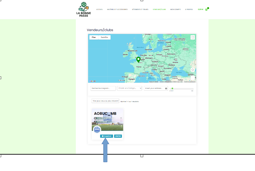The height and width of the screenshot is (171, 255).
Task: Click the 'Question' button on vendor card
Action: click(107, 136)
